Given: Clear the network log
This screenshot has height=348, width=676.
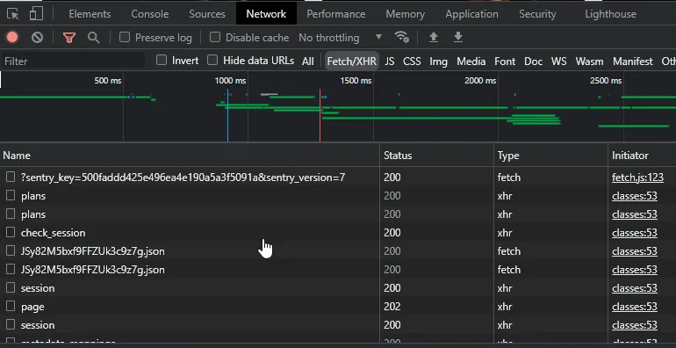Looking at the screenshot, I should tap(38, 38).
